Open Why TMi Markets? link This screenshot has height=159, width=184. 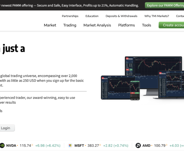(x=156, y=16)
